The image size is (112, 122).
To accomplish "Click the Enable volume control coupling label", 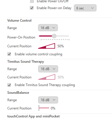I will pos(38,54).
